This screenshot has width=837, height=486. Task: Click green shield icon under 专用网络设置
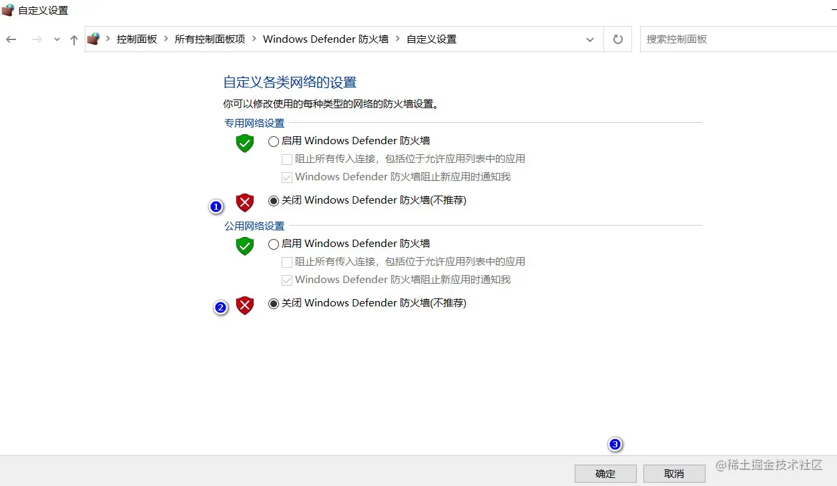coord(245,143)
